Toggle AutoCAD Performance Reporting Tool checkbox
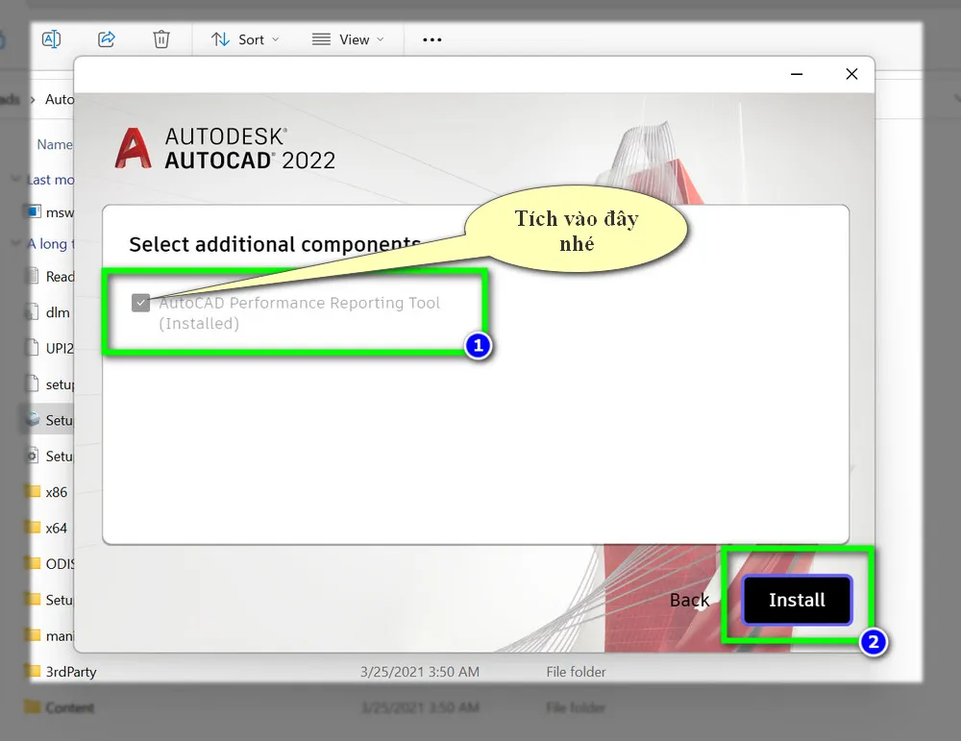The height and width of the screenshot is (741, 961). pos(141,304)
